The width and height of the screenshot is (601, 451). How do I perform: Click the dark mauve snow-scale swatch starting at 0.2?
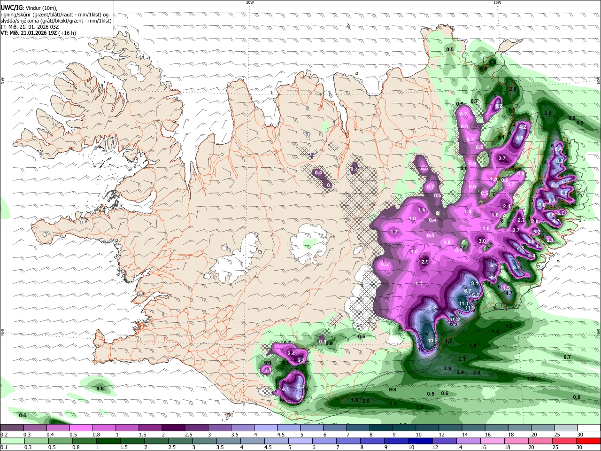12,428
